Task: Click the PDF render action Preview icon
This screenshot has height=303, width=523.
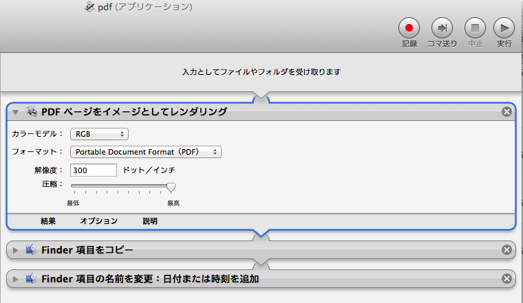Action: [32, 111]
